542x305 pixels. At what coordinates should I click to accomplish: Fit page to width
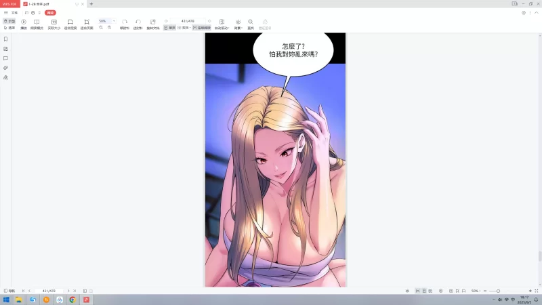point(70,24)
